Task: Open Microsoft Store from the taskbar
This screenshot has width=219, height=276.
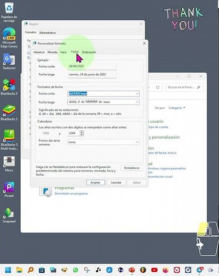Action: coord(42,270)
